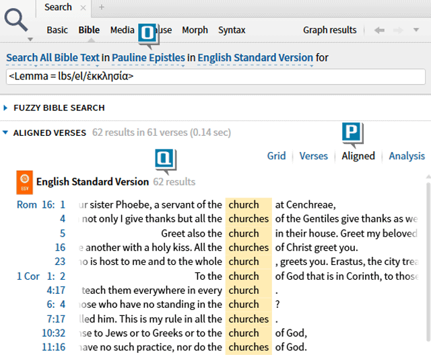Open English Standard Version resource dropdown
This screenshot has height=355, width=431.
tap(255, 58)
